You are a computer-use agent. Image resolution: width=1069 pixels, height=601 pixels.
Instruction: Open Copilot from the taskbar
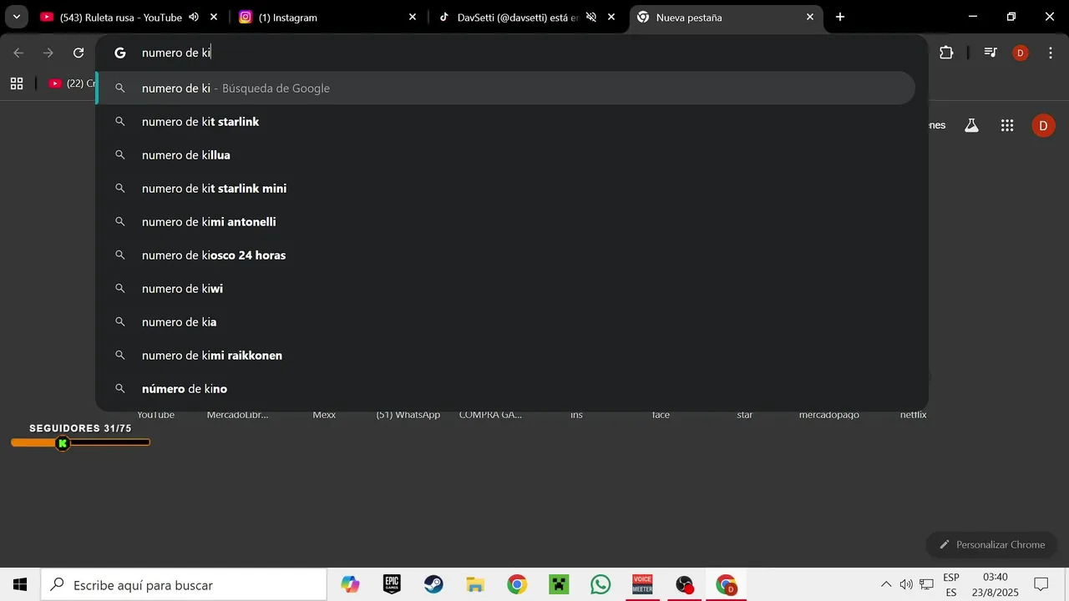coord(350,584)
